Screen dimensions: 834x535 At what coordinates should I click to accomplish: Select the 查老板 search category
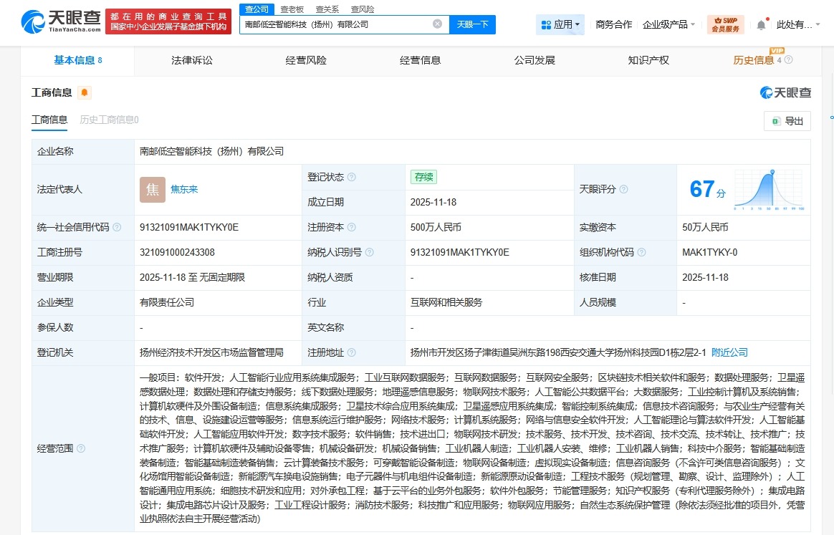tap(292, 9)
